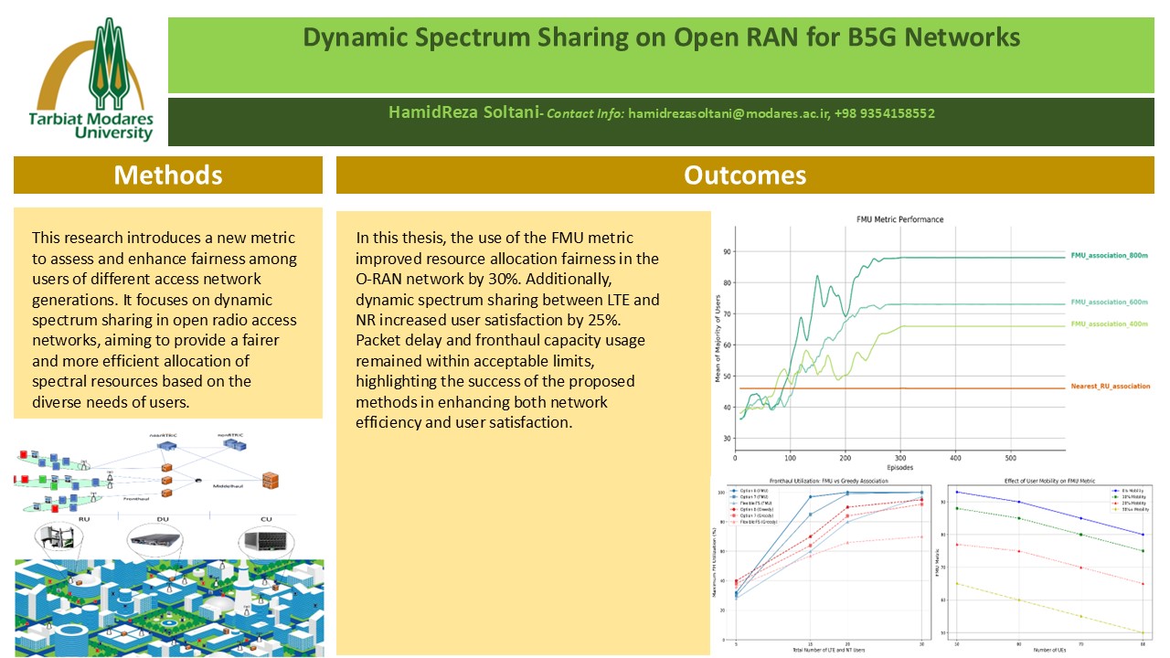Click the Outcomes section header
The image size is (1170, 658).
[x=745, y=175]
